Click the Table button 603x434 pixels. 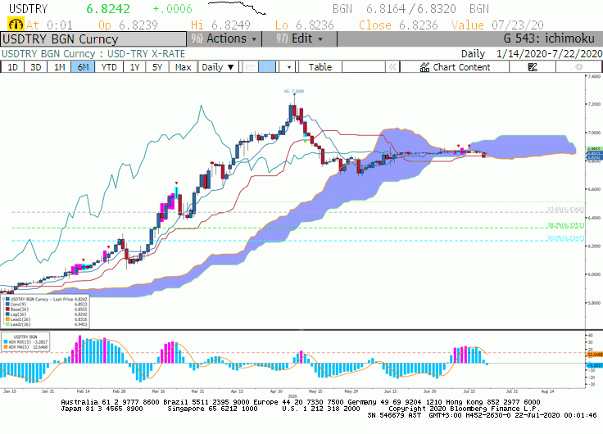point(320,67)
